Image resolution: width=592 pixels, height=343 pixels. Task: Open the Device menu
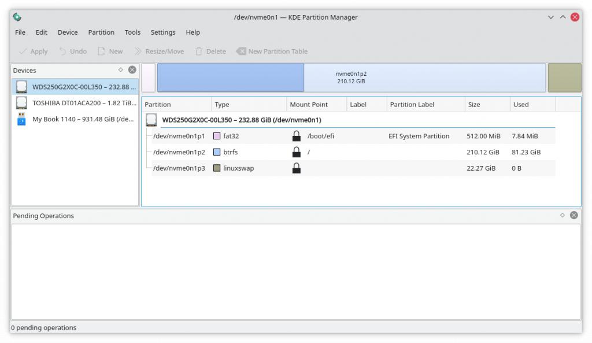click(x=68, y=32)
